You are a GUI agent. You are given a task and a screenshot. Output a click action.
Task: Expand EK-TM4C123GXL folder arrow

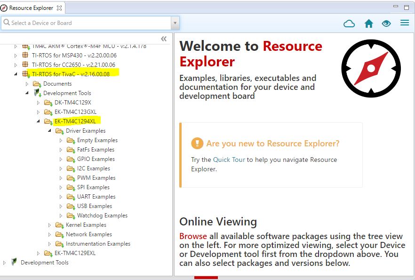click(x=39, y=112)
